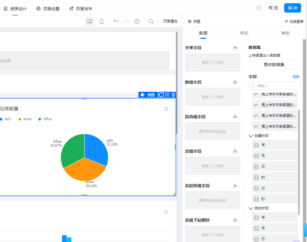The image size is (307, 242).
Task: Select the 数据 tab
Action: [x=203, y=33]
